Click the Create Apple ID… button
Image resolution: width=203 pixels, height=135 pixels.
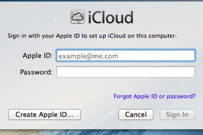coord(45,114)
